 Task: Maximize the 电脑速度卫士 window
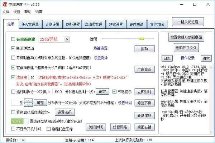(195, 4)
